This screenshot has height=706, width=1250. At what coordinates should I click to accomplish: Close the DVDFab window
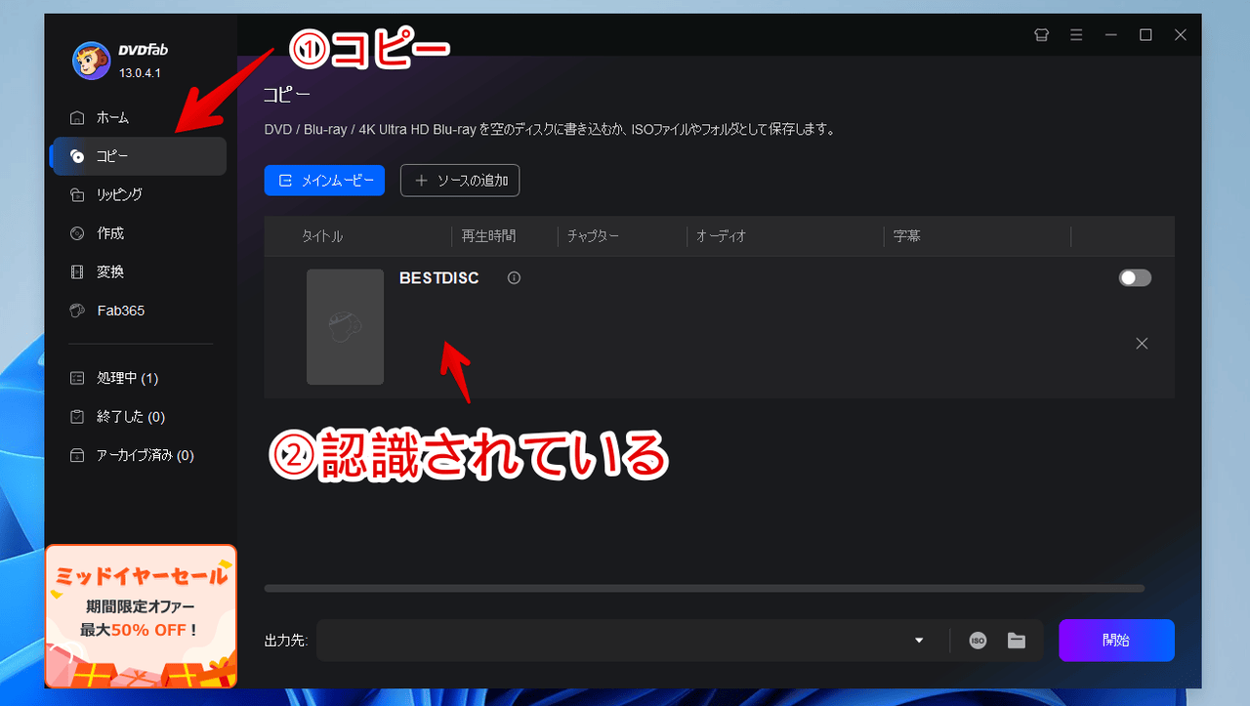tap(1181, 35)
